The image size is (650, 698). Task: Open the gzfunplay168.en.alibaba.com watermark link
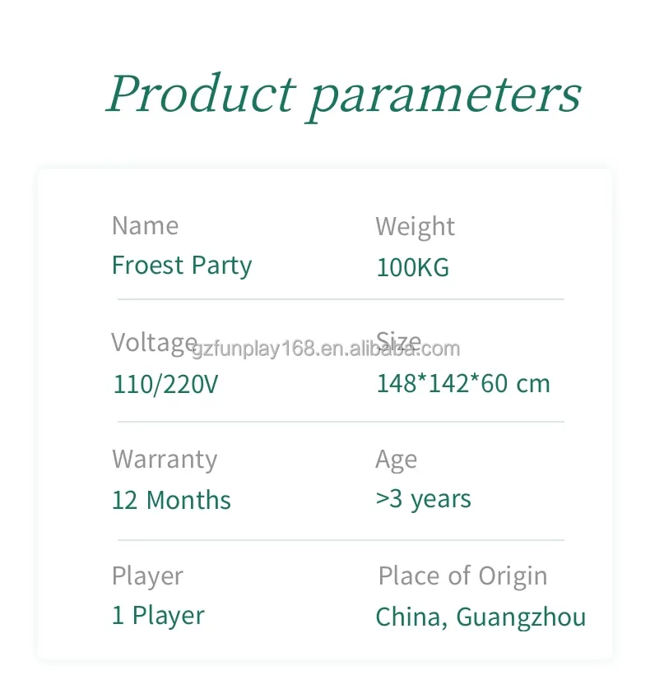[x=326, y=349]
